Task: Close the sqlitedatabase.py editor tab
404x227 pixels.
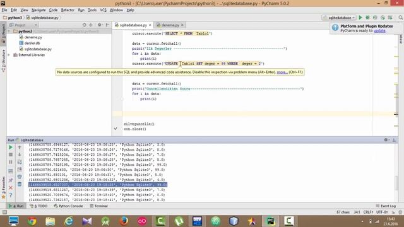Action: point(150,25)
